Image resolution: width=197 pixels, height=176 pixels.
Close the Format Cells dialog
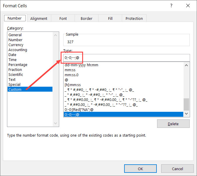pos(188,6)
